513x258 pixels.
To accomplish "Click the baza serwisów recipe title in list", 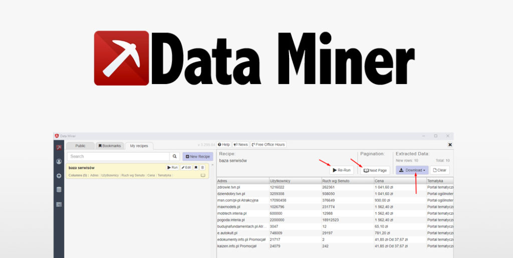I will point(82,167).
